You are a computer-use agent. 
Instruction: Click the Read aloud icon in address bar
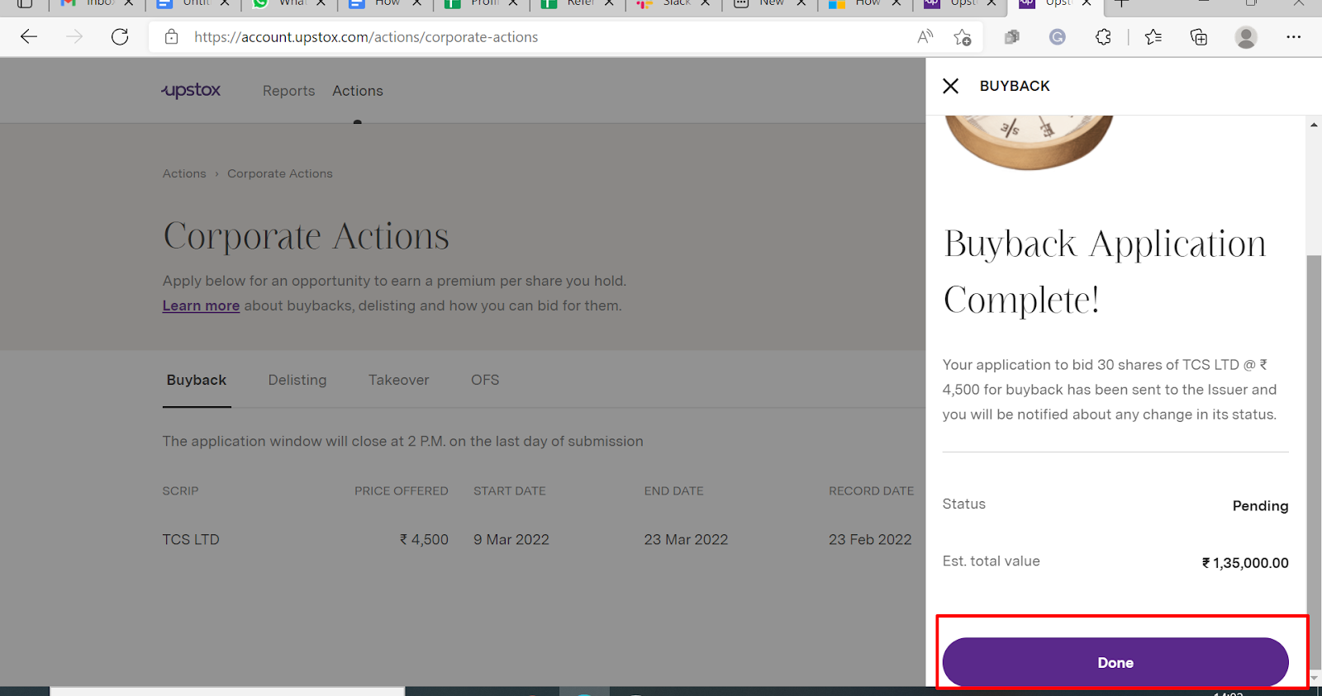[925, 37]
